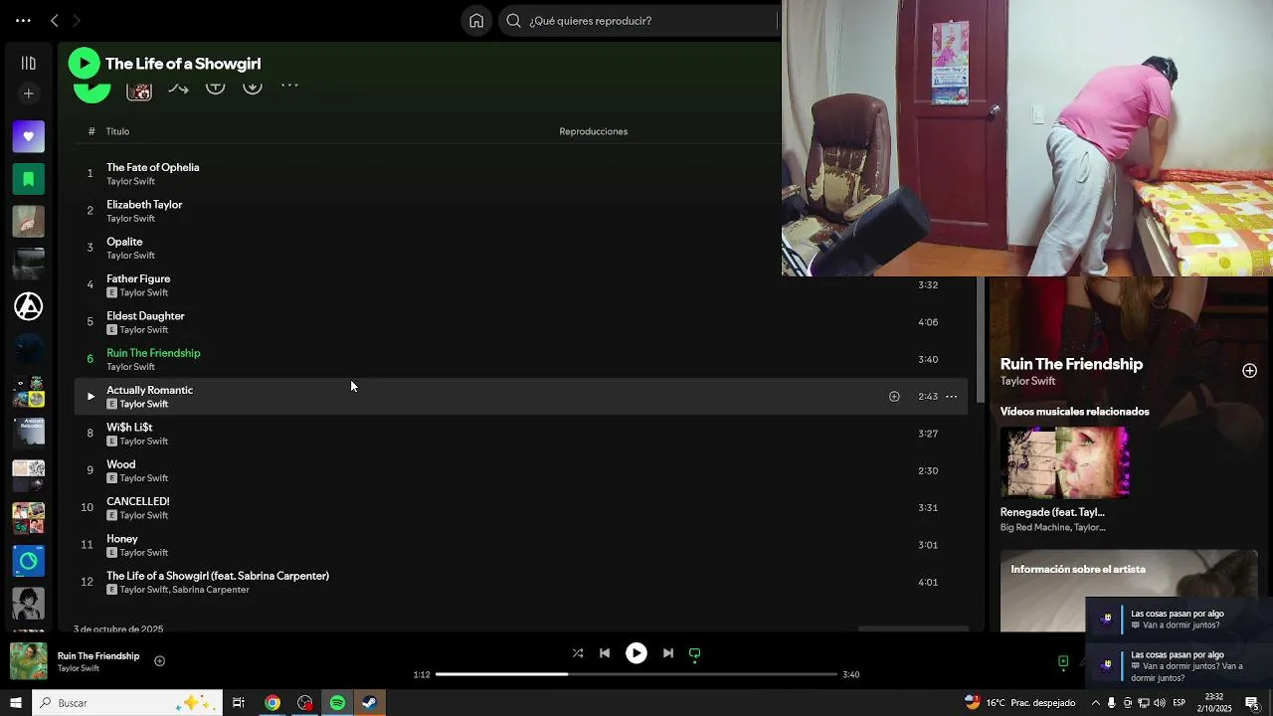Open Chrome from the taskbar
The width and height of the screenshot is (1273, 716).
(272, 703)
